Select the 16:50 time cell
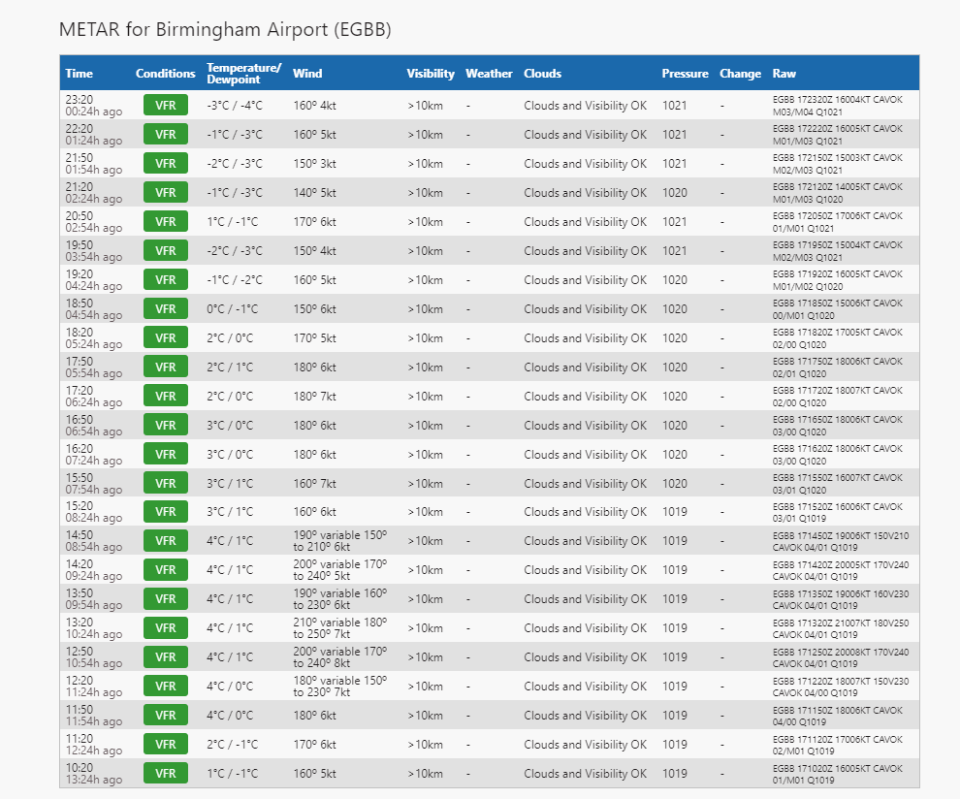 [x=93, y=425]
